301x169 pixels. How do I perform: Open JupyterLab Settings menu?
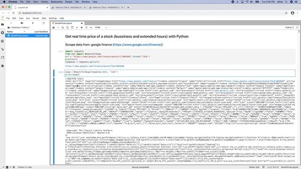[53, 18]
